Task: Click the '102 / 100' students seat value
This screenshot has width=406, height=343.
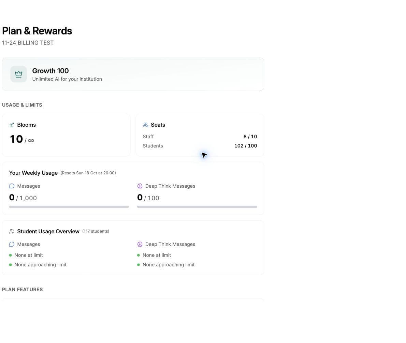Action: 246,146
